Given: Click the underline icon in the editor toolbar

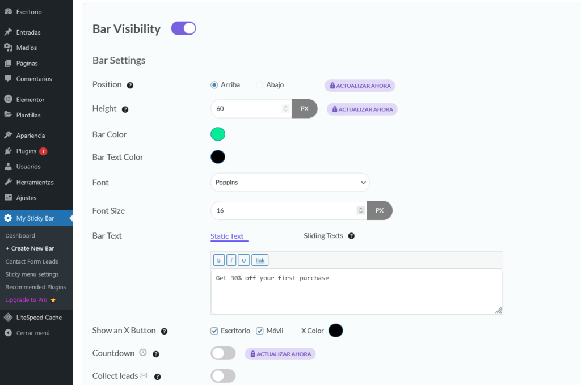Looking at the screenshot, I should [245, 260].
